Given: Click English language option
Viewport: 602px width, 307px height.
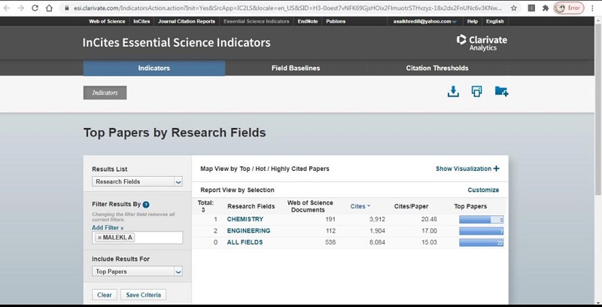Looking at the screenshot, I should click(x=495, y=22).
